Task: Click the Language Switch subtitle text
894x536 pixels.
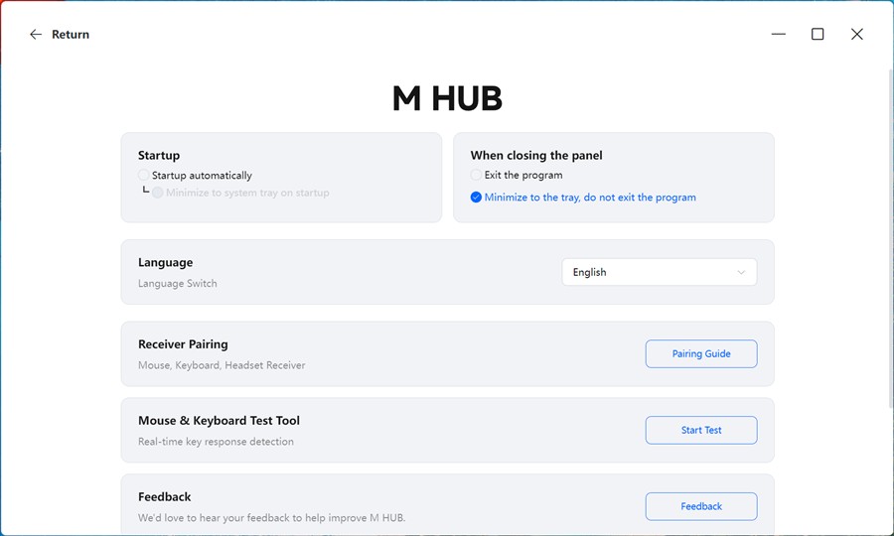Action: point(177,284)
